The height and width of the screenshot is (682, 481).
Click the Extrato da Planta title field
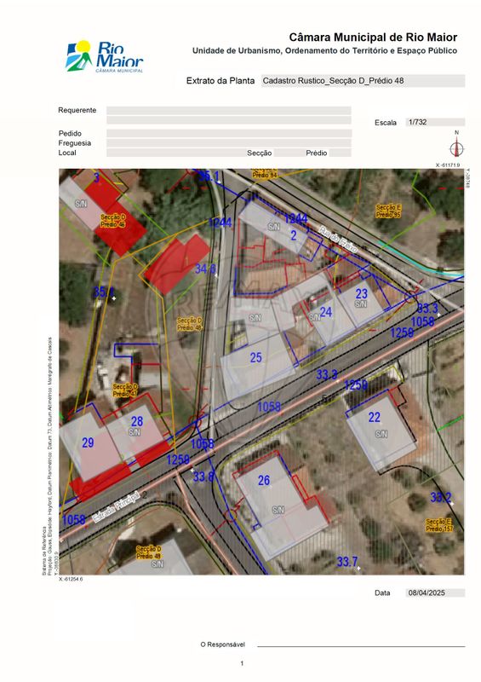pos(363,81)
